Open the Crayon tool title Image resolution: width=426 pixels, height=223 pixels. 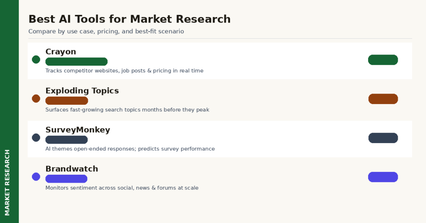pos(61,52)
